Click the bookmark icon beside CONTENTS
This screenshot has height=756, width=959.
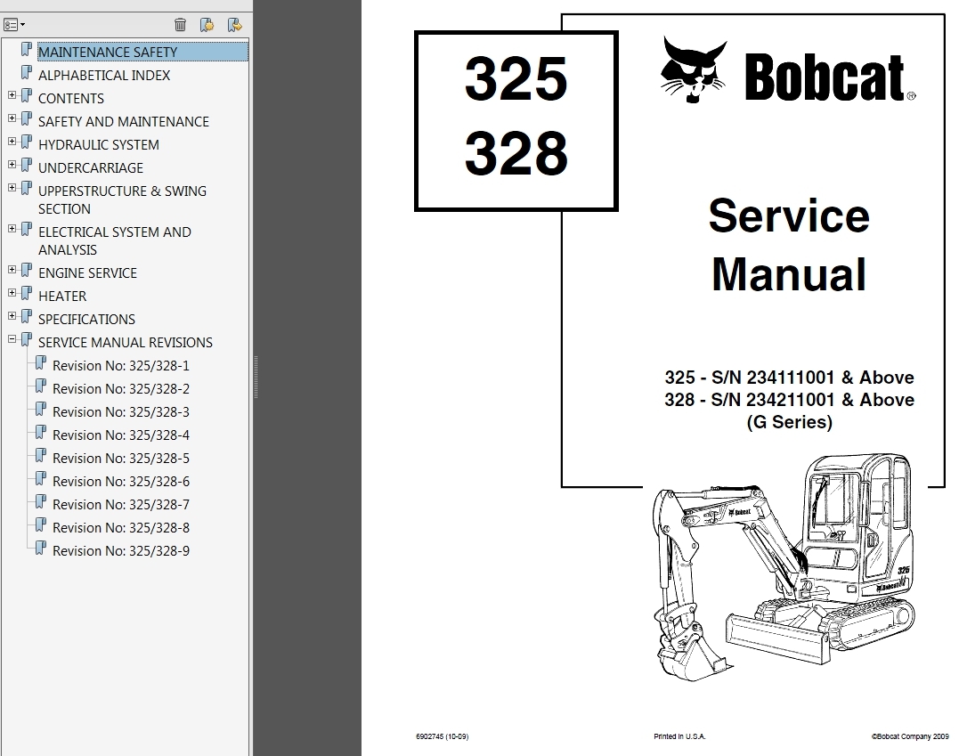[27, 95]
